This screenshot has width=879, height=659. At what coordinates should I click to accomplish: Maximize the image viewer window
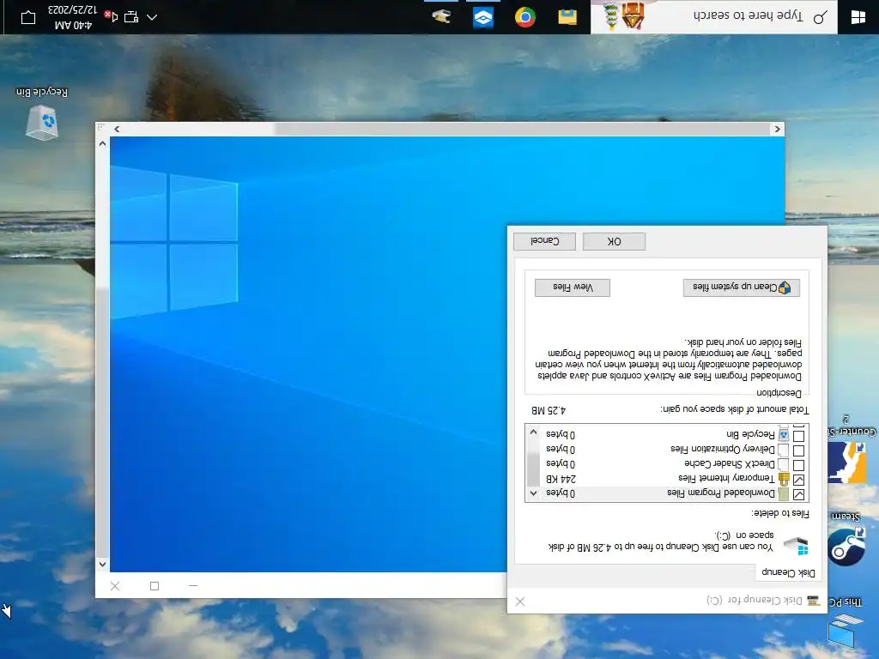point(155,585)
